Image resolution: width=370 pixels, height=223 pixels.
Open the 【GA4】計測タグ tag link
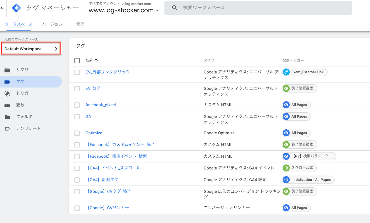[102, 180]
